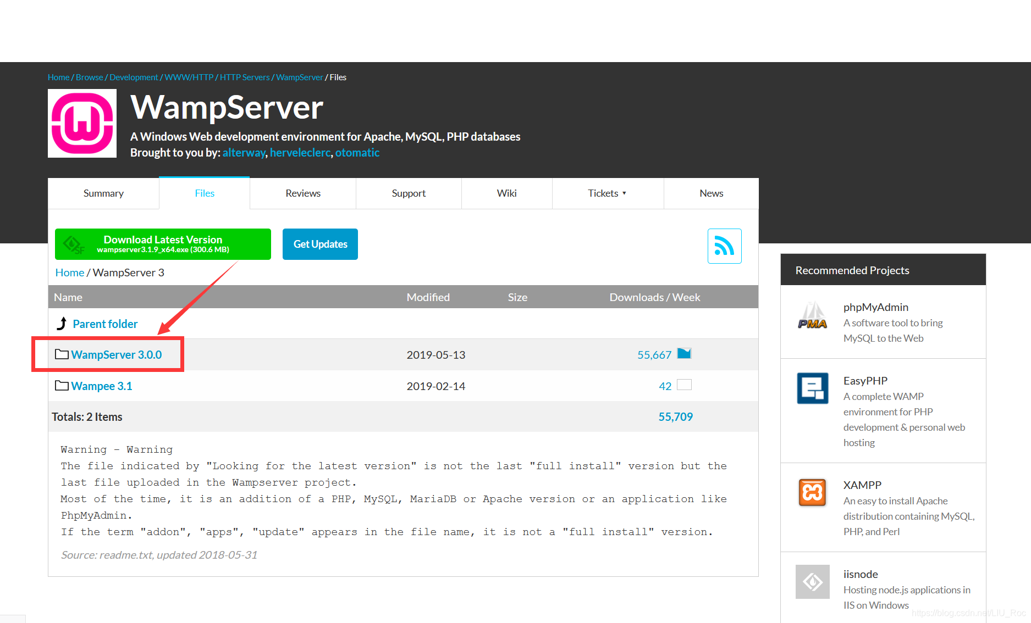Go to Parent folder link
The width and height of the screenshot is (1031, 623).
[105, 324]
